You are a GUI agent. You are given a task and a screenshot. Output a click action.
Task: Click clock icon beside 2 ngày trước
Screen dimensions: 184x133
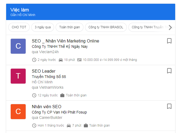(x=34, y=60)
